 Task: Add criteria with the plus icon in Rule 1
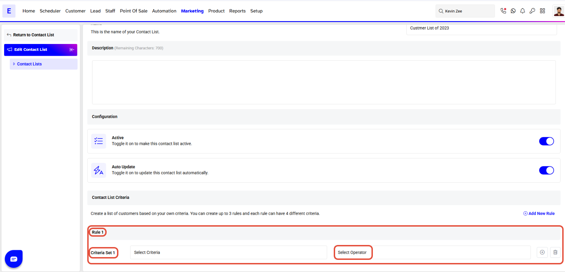pos(542,252)
